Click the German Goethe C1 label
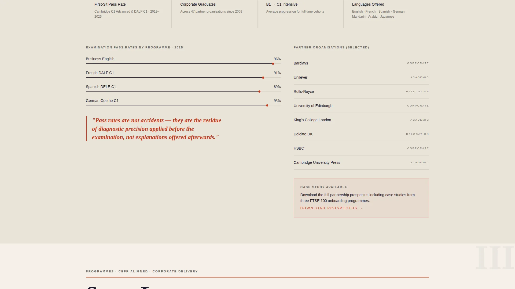Viewport: 515px width, 289px height. click(102, 101)
